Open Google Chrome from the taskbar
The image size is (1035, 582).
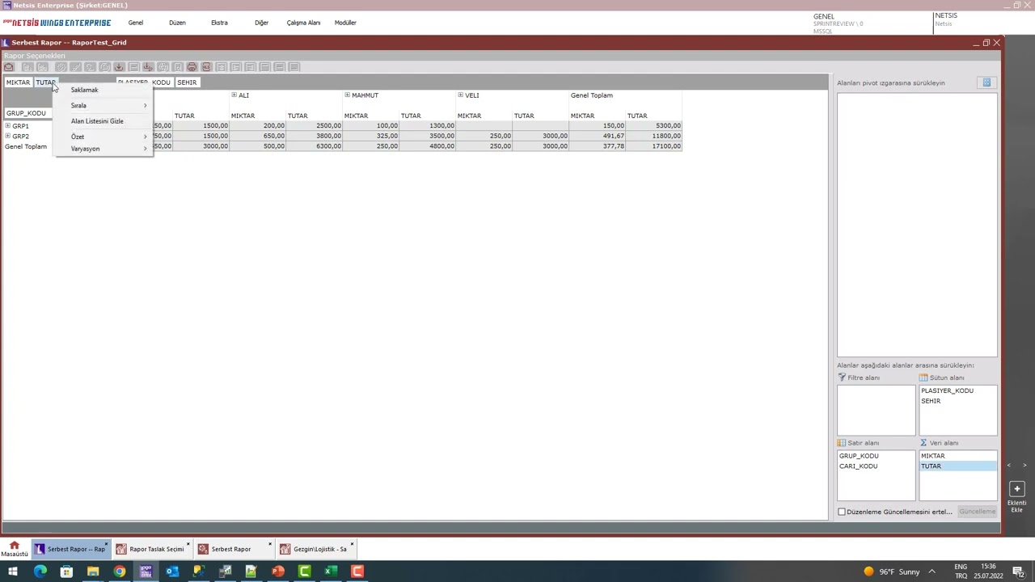point(119,571)
